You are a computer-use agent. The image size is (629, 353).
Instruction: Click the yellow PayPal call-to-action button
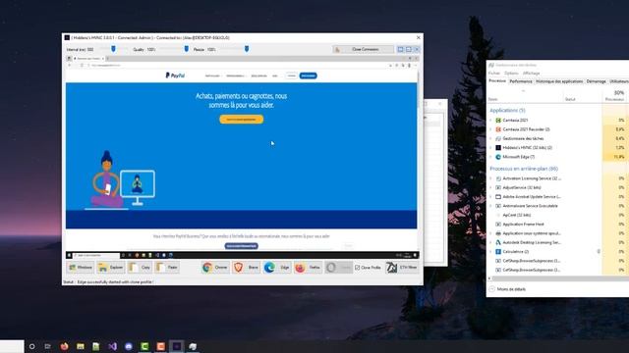tap(242, 120)
